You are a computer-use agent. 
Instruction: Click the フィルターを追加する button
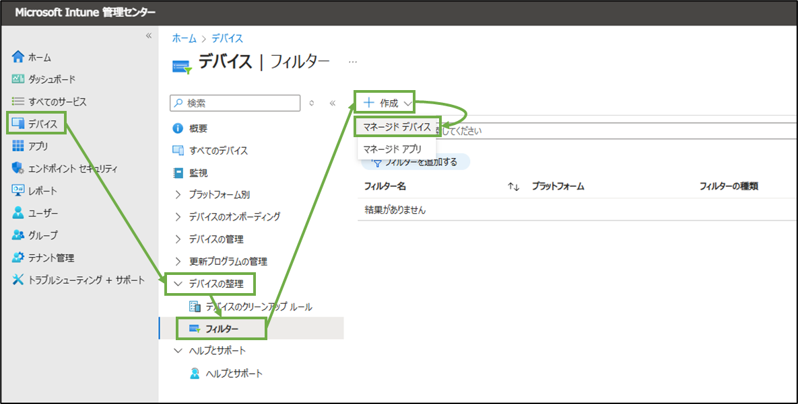tap(415, 163)
